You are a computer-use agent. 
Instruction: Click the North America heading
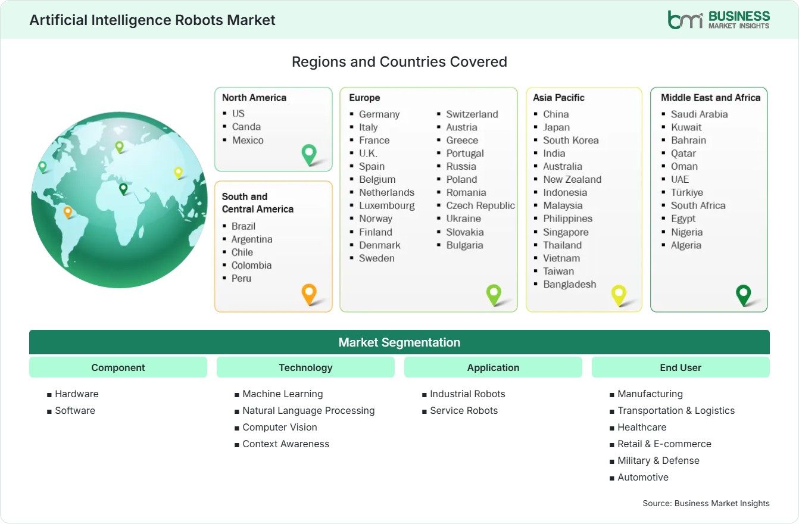(254, 98)
